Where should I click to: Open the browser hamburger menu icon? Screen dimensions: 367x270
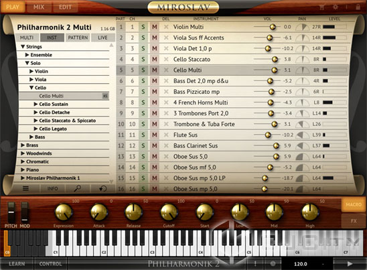coord(25,188)
